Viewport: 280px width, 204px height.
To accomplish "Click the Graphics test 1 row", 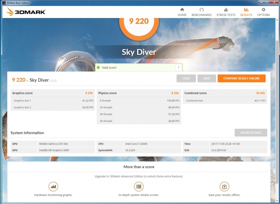I will (x=53, y=101).
